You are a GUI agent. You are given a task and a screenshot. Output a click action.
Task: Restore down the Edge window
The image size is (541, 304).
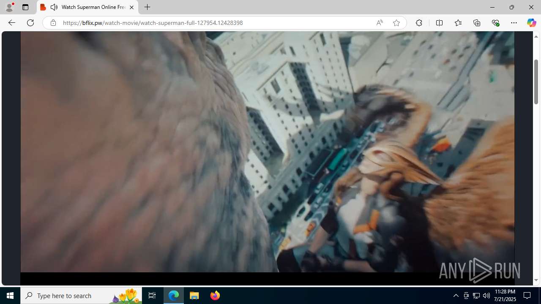click(x=511, y=7)
